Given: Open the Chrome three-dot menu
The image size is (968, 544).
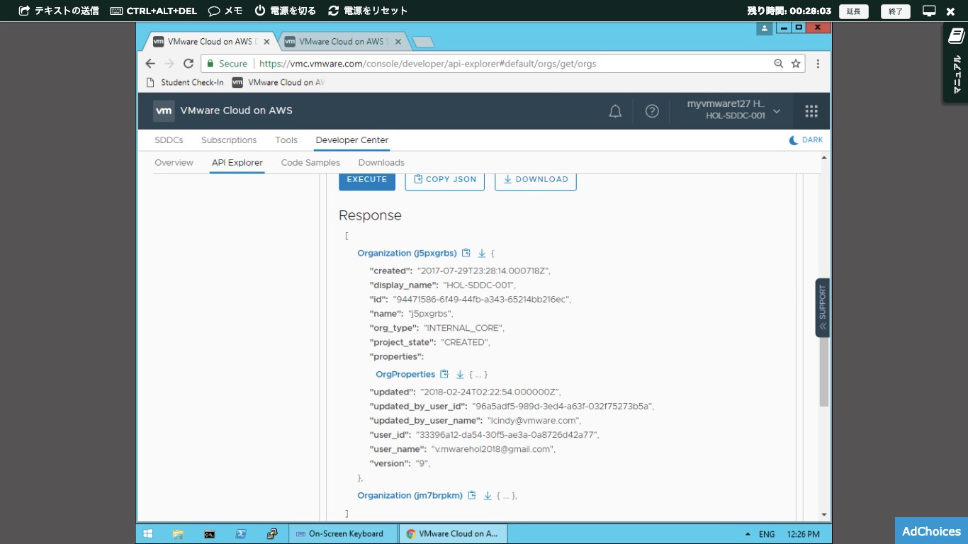Looking at the screenshot, I should (818, 64).
